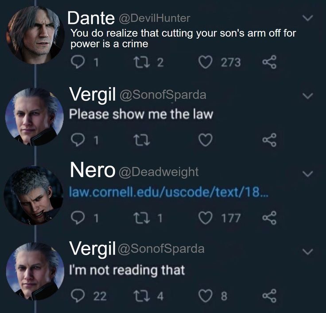Open the options chevron on Dante's tweet
Viewport: 326px width, 313px height.
coord(308,18)
